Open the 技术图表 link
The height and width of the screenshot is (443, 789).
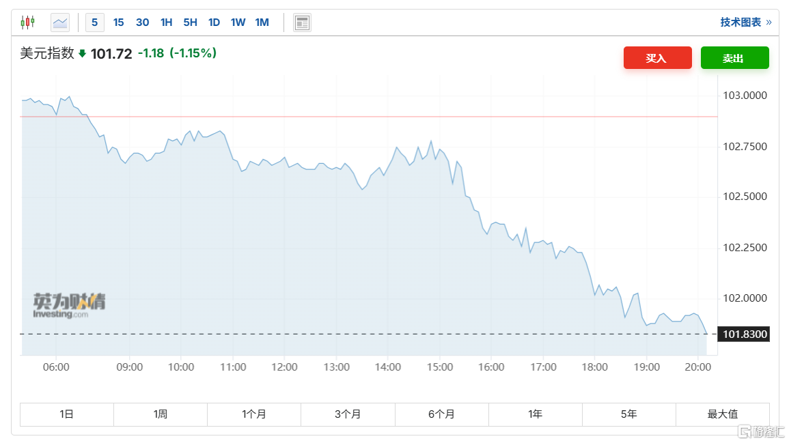pos(745,23)
